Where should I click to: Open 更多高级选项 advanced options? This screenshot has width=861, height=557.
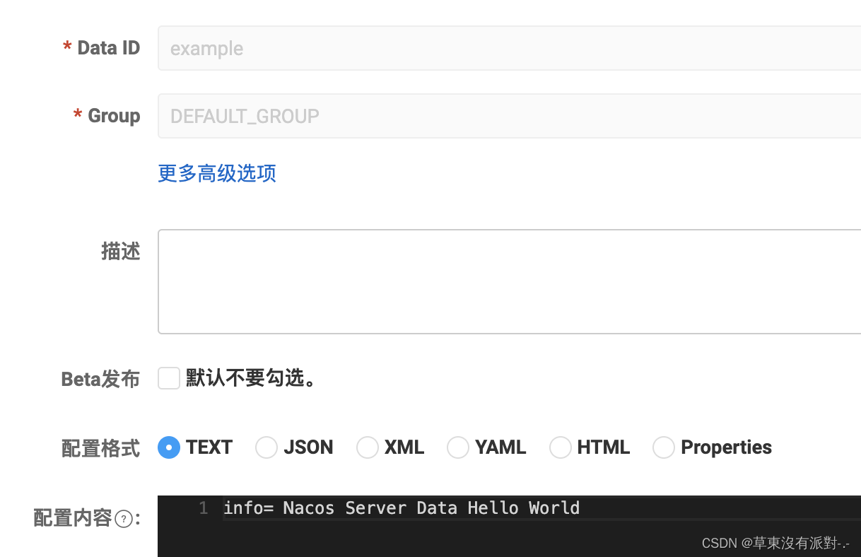216,173
